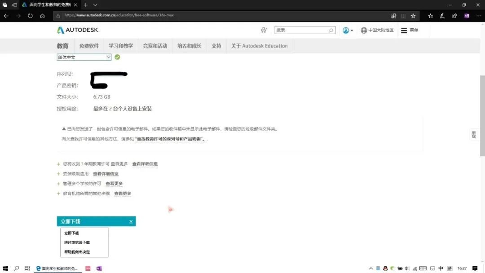
Task: Open 培养和成长 nav tab
Action: (x=190, y=46)
